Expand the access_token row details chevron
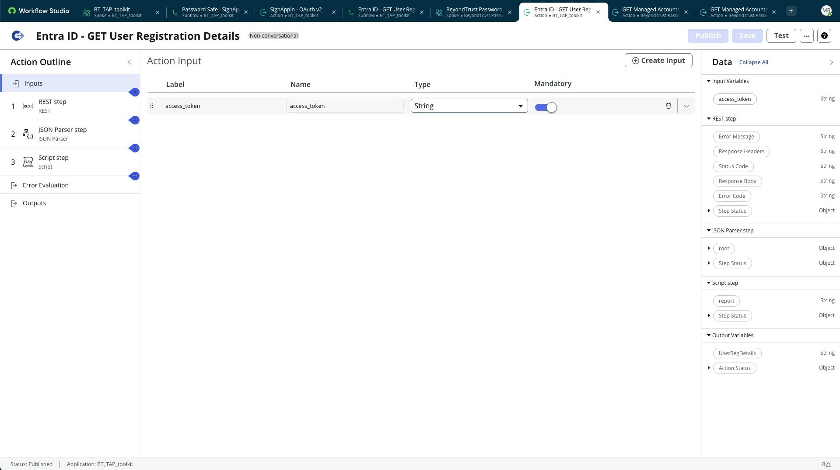Viewport: 840px width, 470px height. tap(686, 106)
